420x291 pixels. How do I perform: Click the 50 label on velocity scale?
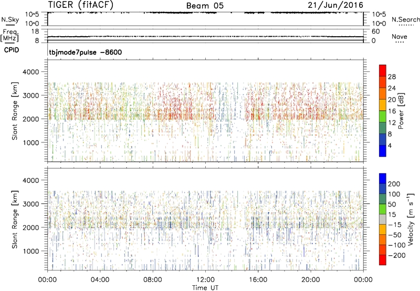pyautogui.click(x=392, y=204)
